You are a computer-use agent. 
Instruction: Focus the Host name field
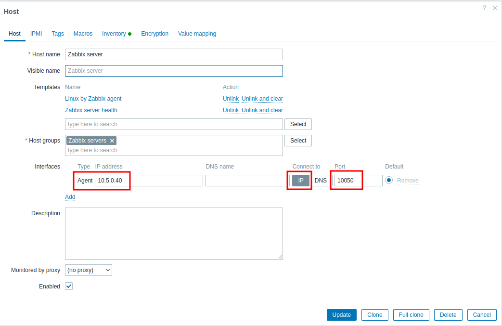coord(174,54)
